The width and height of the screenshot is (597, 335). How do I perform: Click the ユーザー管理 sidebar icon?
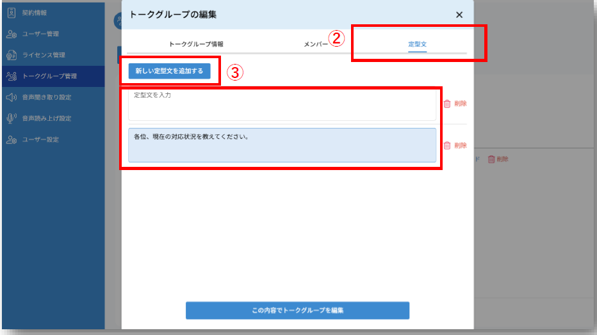[12, 34]
